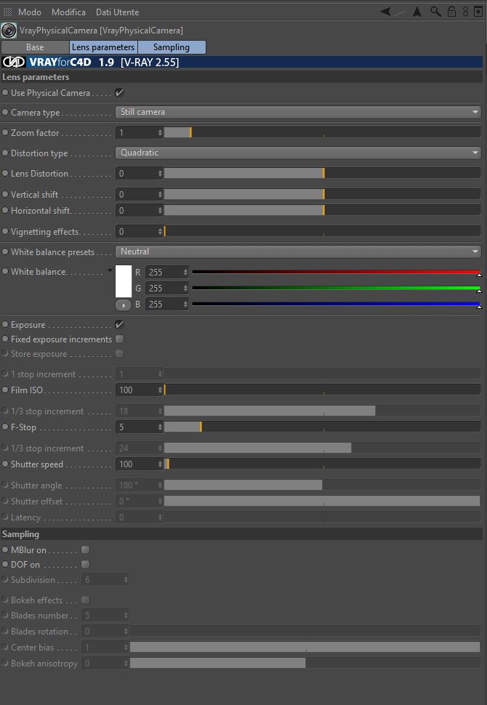Screen dimensions: 487x705
Task: Click the Zoom factor slider bar
Action: 322,132
